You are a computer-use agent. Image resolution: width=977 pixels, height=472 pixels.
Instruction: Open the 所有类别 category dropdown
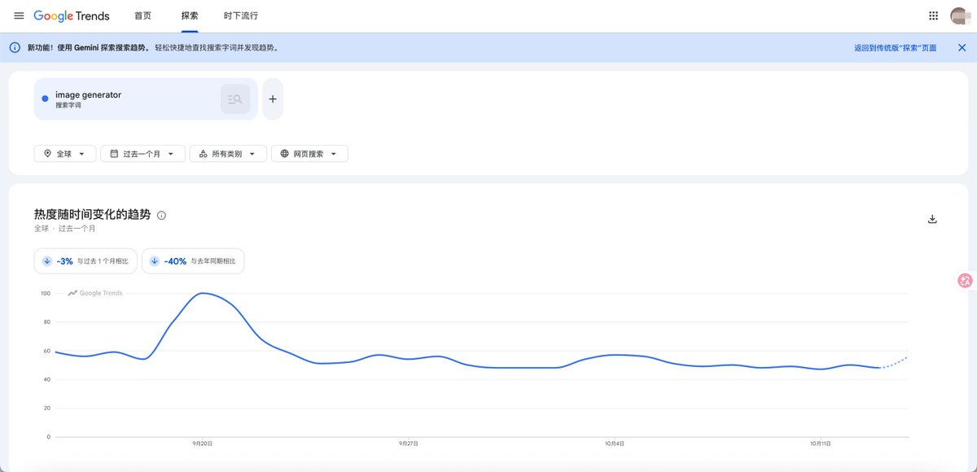click(x=228, y=154)
